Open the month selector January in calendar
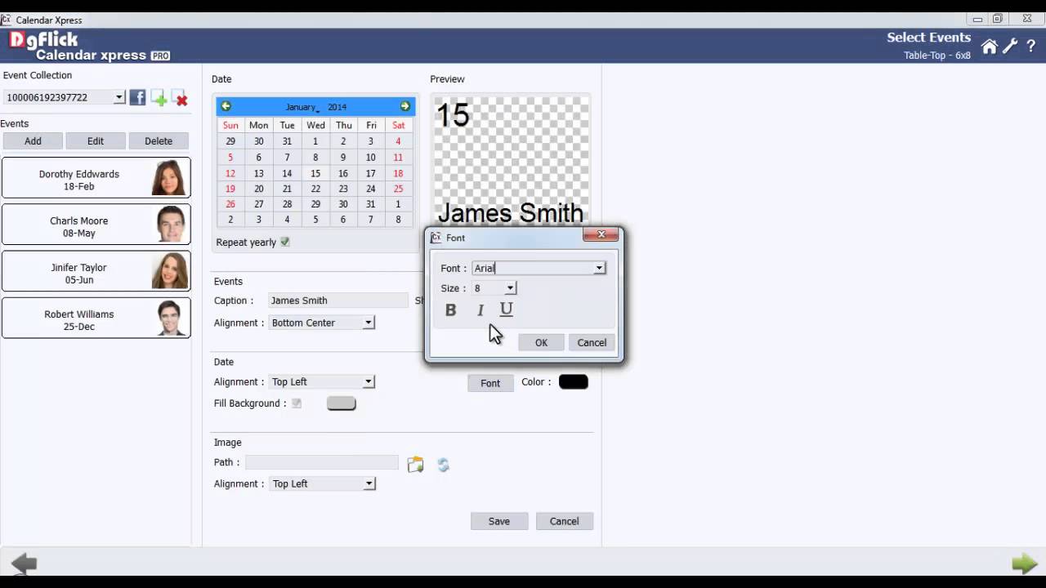 click(x=302, y=107)
